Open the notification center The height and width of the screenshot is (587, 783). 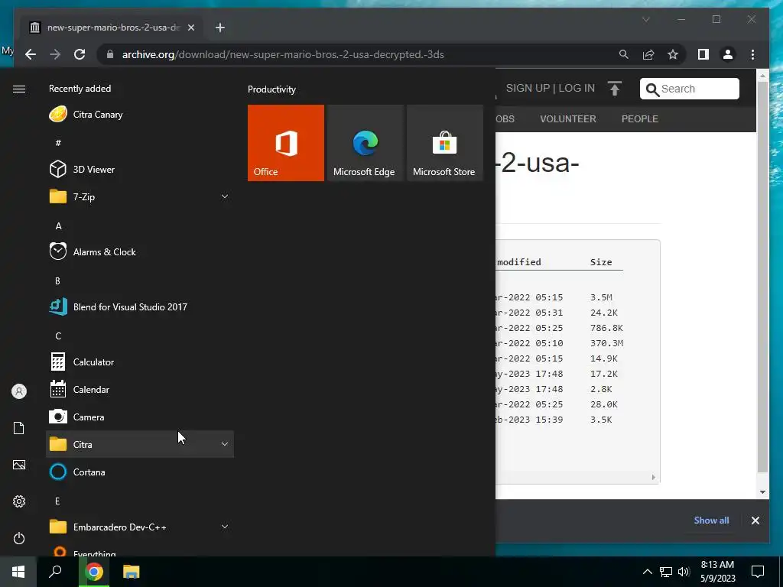click(x=758, y=572)
